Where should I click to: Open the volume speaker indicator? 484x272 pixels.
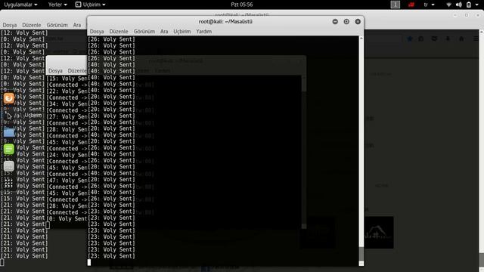[x=459, y=5]
